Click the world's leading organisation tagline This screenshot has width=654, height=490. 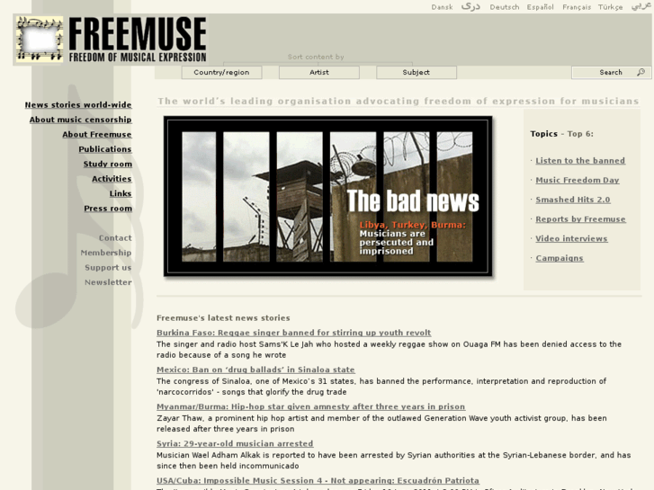tap(399, 102)
